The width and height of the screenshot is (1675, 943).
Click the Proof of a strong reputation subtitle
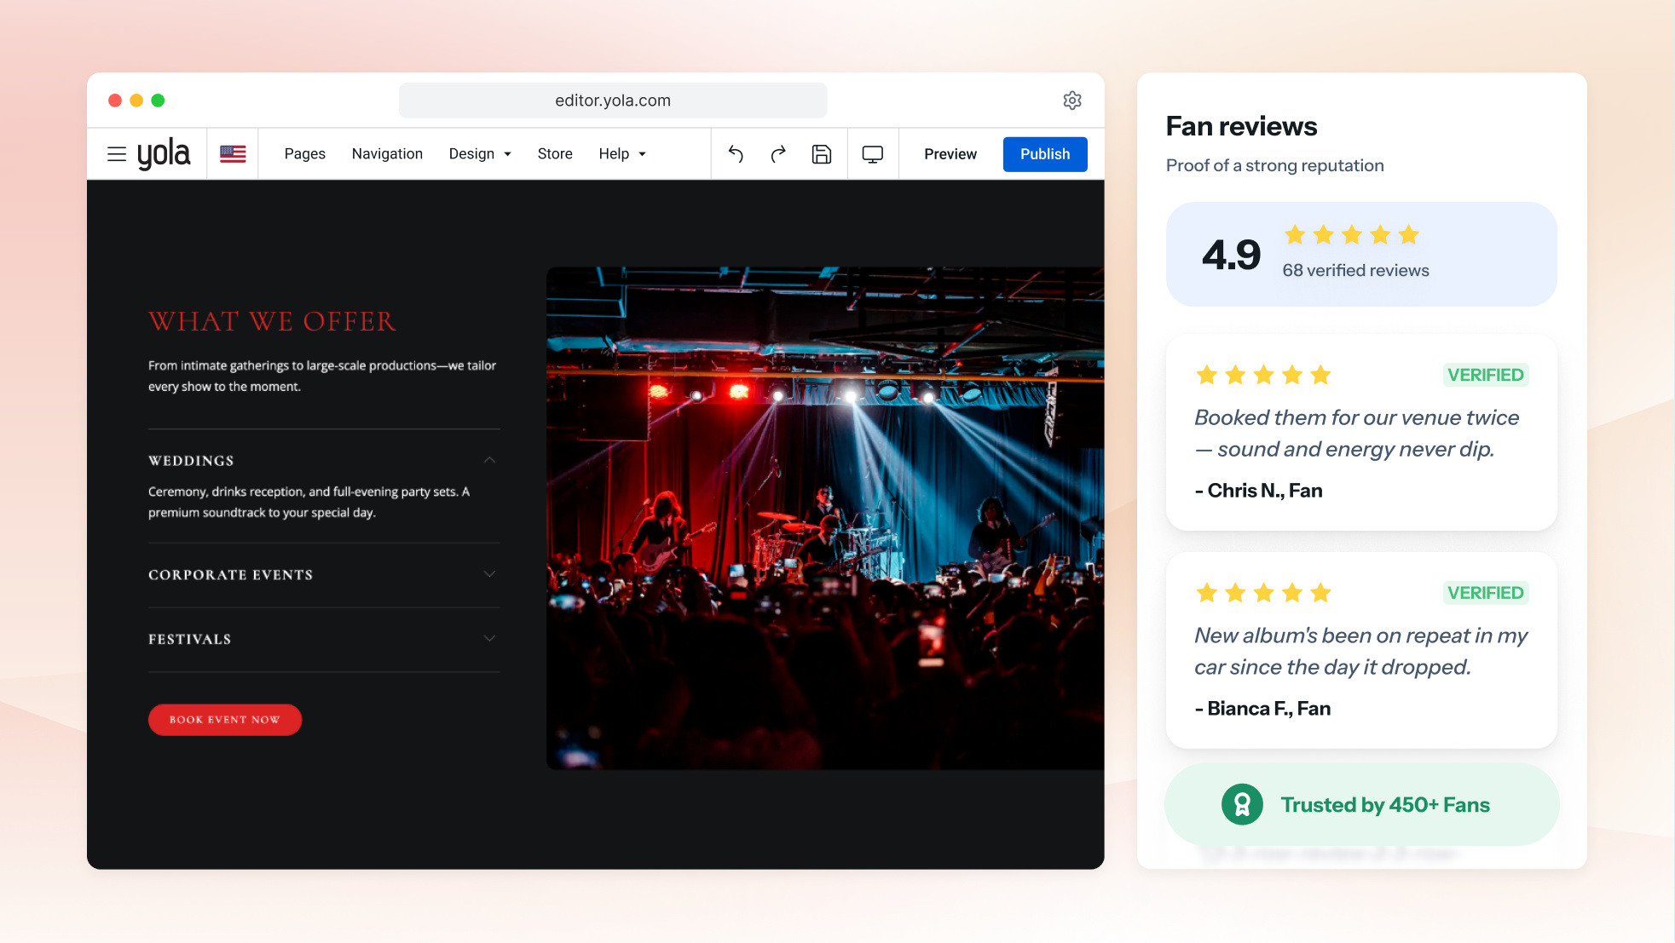point(1274,165)
